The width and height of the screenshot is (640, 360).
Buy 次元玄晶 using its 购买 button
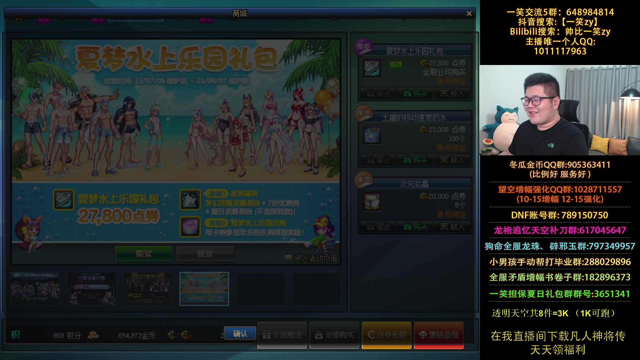coord(415,227)
